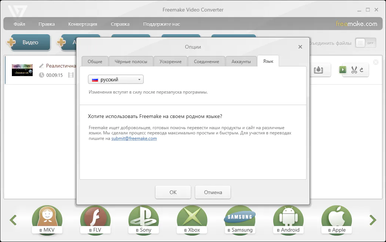This screenshot has width=386, height=242.
Task: Click the Freemake logo in title bar
Action: pyautogui.click(x=17, y=12)
